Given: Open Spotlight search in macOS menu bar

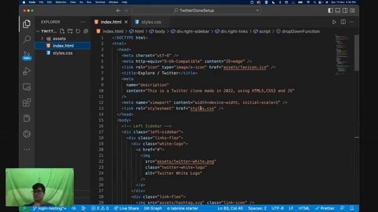Looking at the screenshot, I should [x=315, y=2].
